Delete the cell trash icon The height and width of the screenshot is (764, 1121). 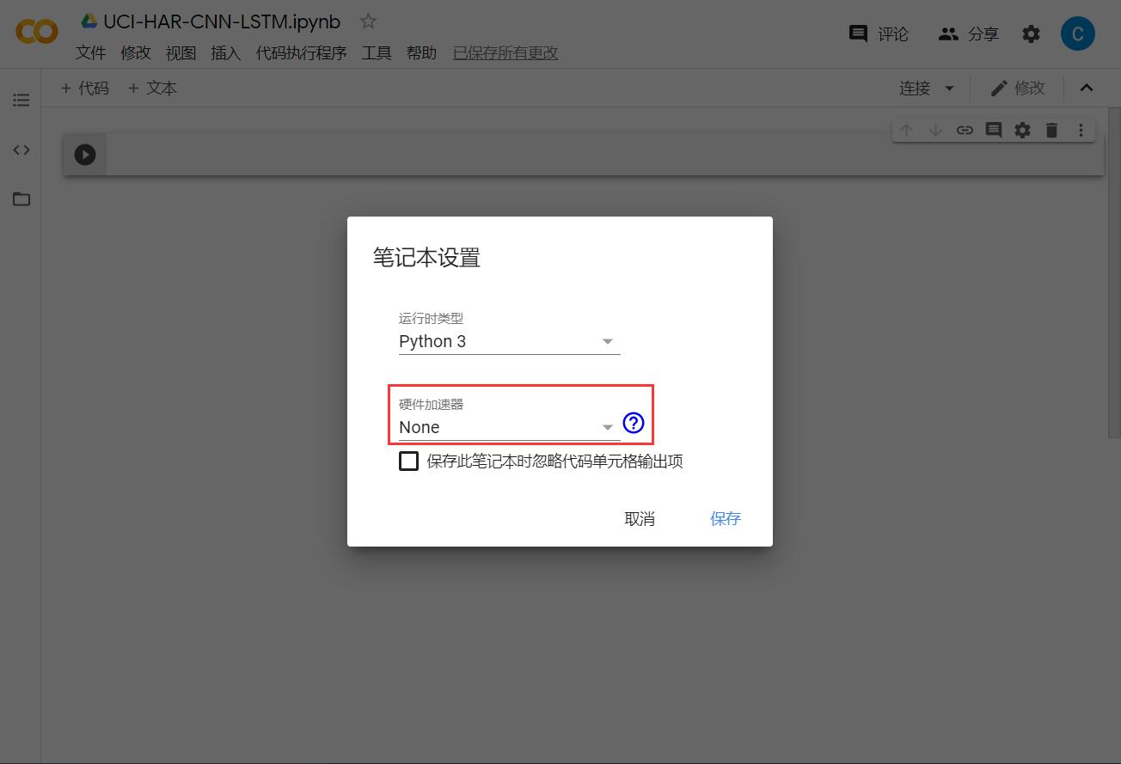1051,131
